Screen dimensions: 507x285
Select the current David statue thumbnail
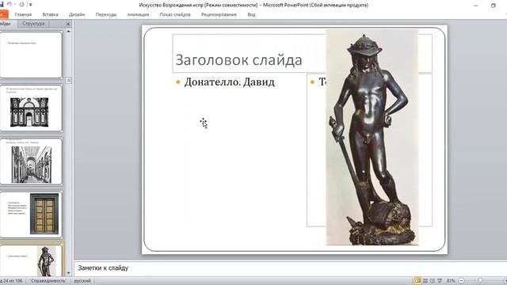[31, 260]
